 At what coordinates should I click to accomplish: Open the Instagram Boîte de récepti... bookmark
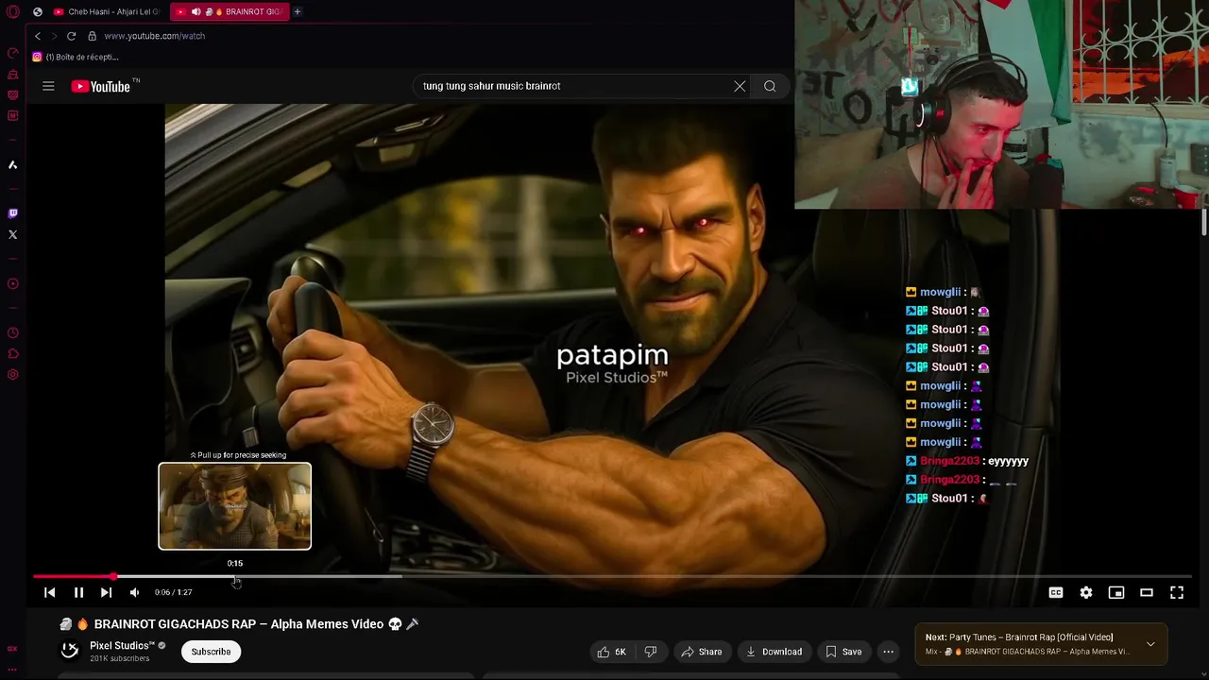(x=76, y=57)
